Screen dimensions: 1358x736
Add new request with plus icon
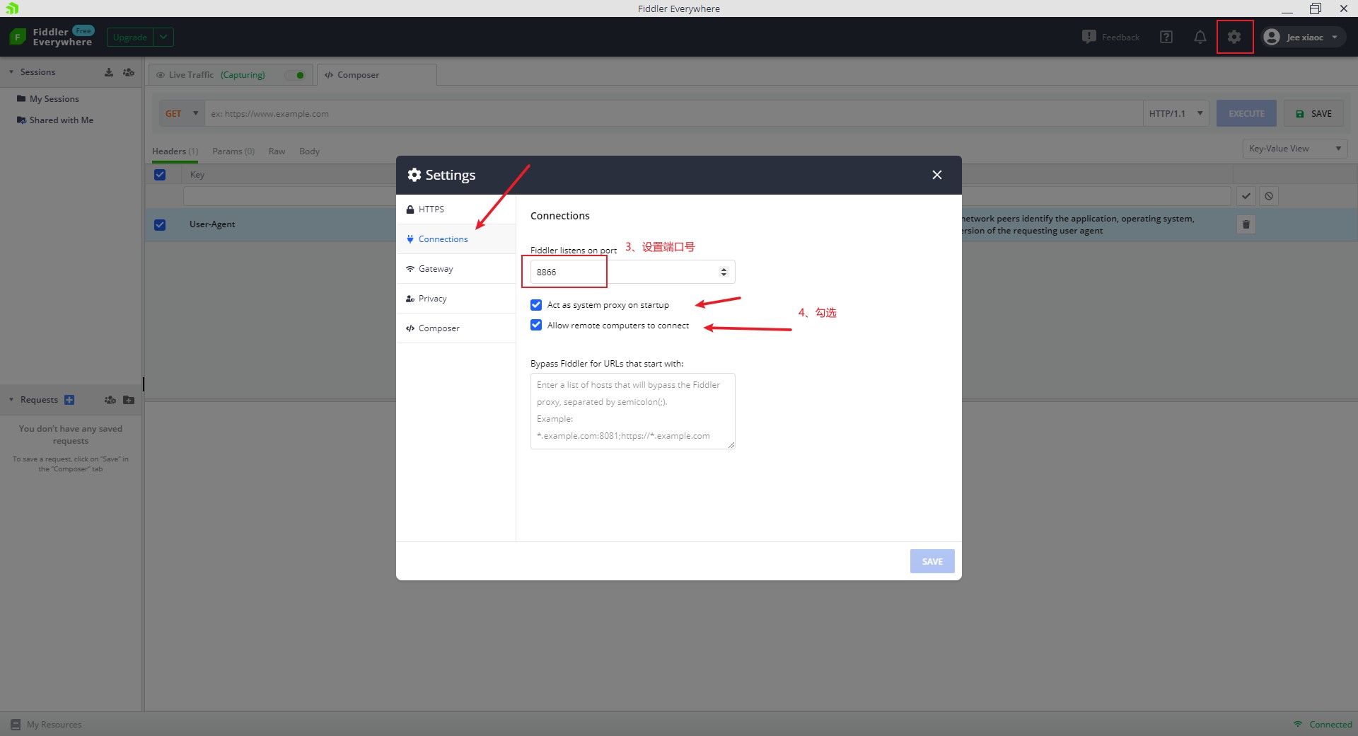point(69,400)
